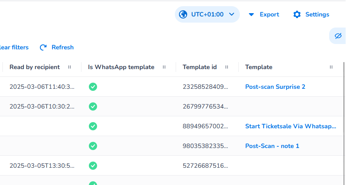346x185 pixels.
Task: Click the Read by recipient column menu icon
Action: 70,67
